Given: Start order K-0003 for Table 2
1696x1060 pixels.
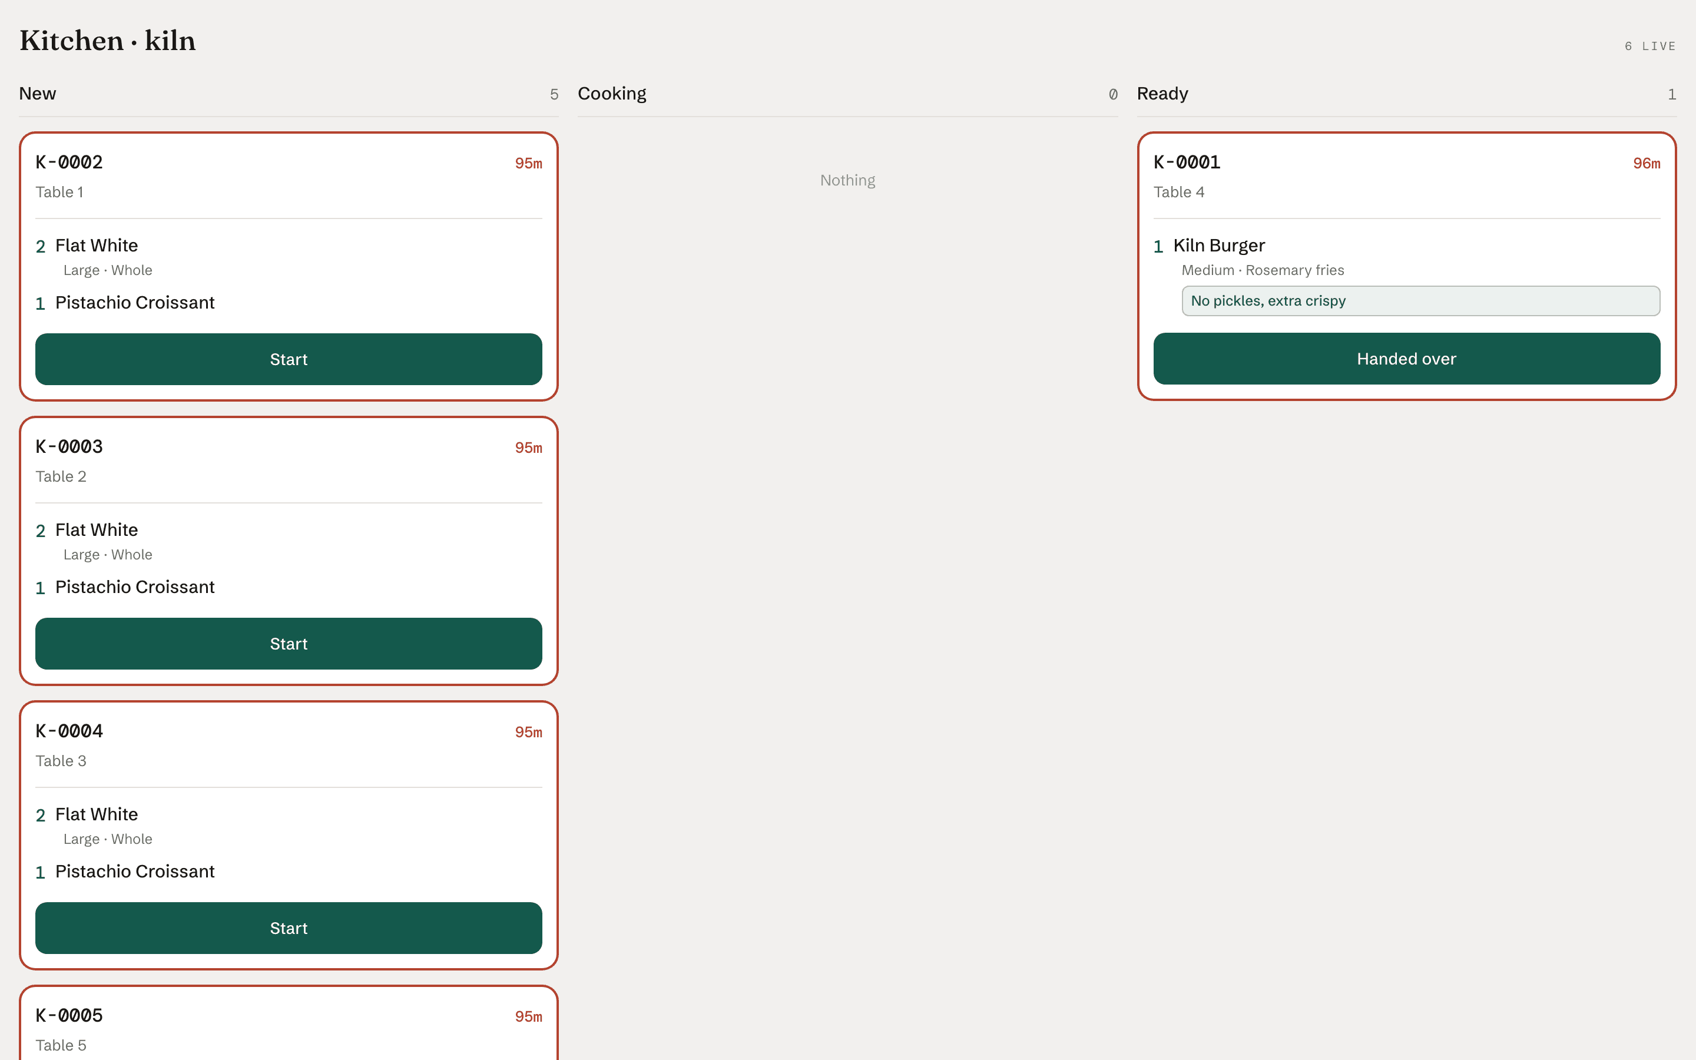Looking at the screenshot, I should click(x=289, y=644).
